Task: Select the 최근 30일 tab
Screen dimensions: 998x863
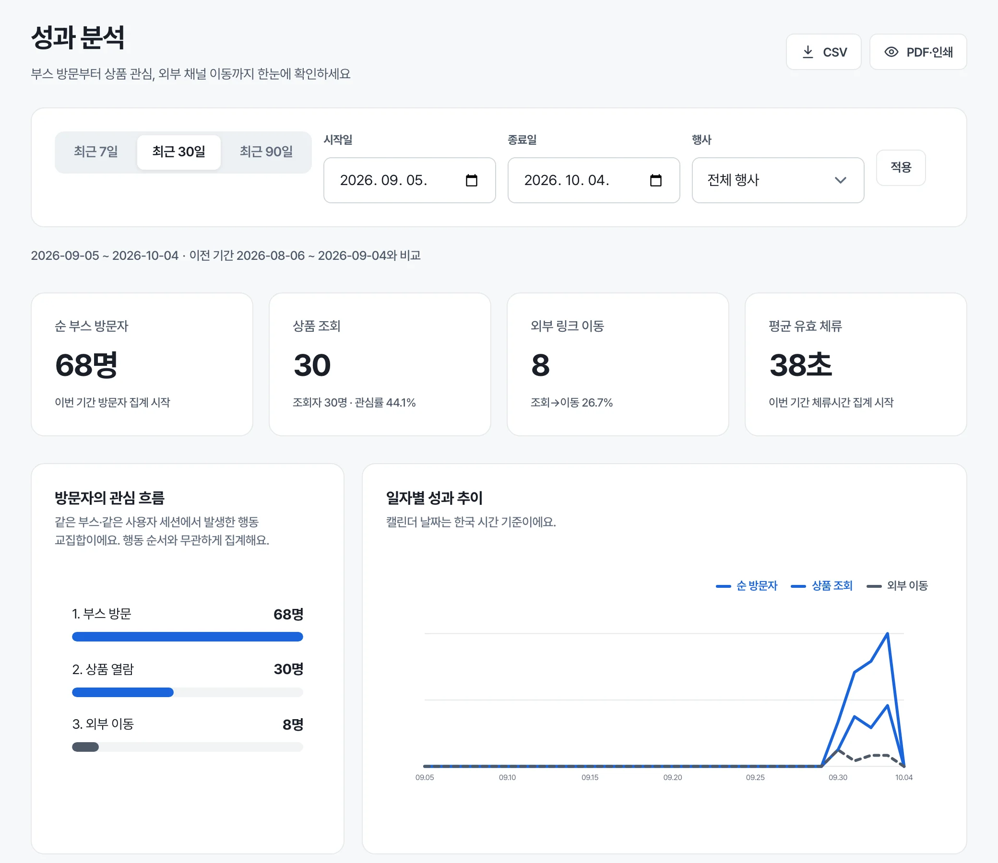Action: click(179, 152)
